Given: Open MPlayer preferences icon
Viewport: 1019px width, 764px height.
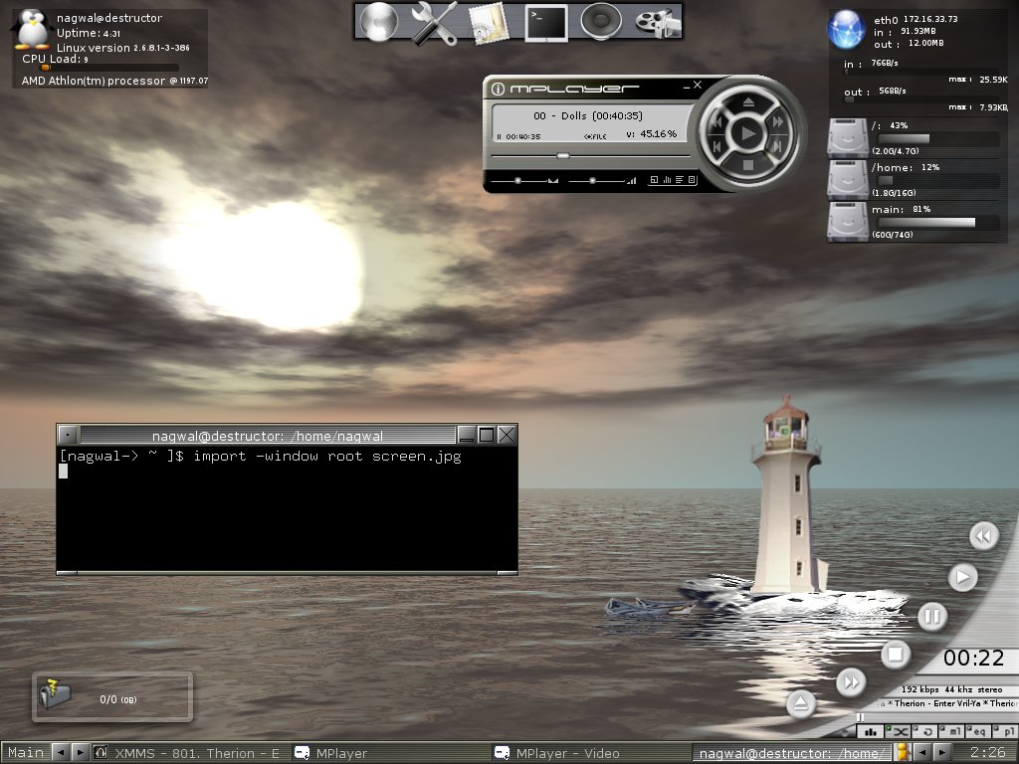Looking at the screenshot, I should (692, 180).
